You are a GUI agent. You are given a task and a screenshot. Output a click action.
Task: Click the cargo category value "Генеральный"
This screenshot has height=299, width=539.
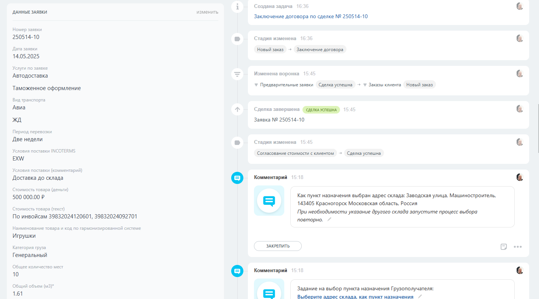tap(30, 255)
